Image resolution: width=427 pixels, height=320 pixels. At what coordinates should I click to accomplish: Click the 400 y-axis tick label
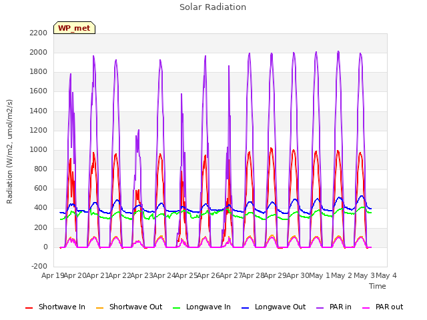click(x=41, y=208)
